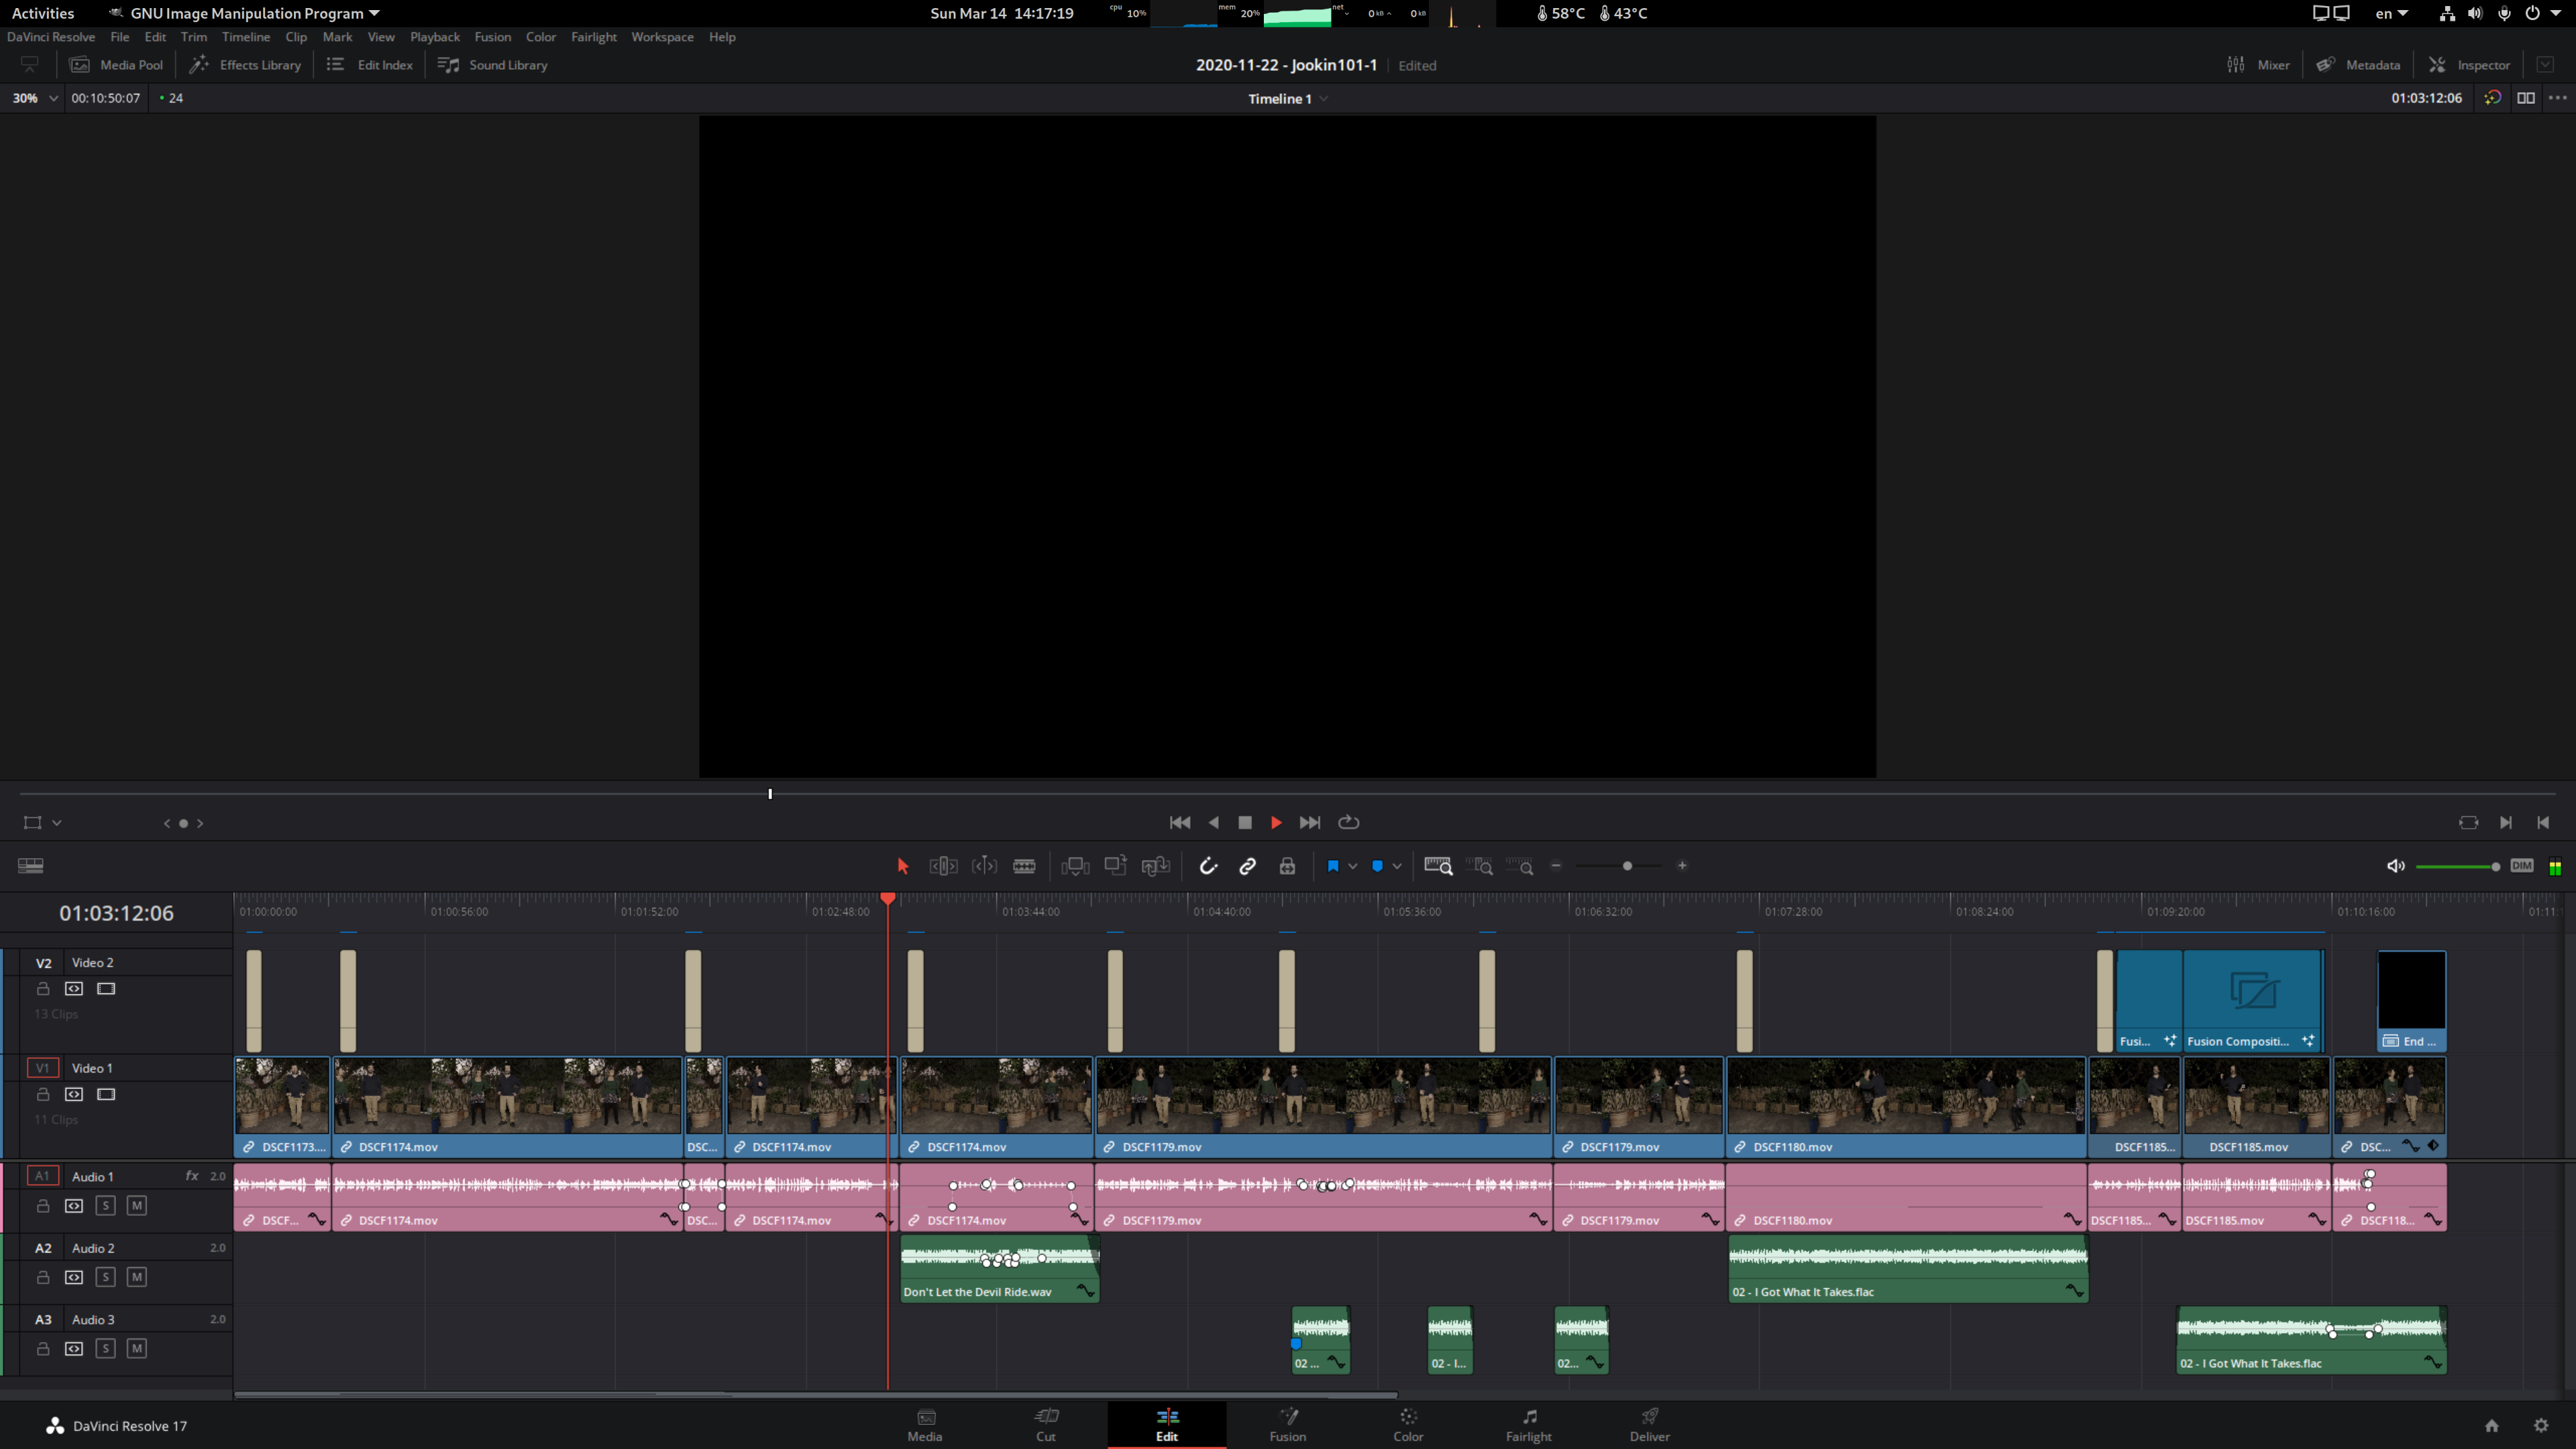Open the Project Settings gear icon

coord(2541,1426)
